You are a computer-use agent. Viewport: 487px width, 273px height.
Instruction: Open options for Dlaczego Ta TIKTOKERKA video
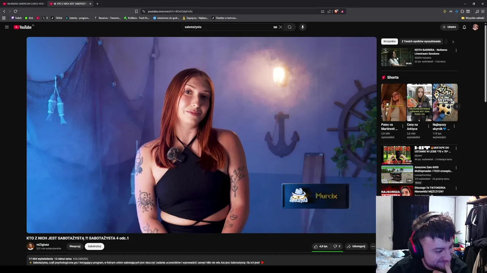[x=456, y=188]
